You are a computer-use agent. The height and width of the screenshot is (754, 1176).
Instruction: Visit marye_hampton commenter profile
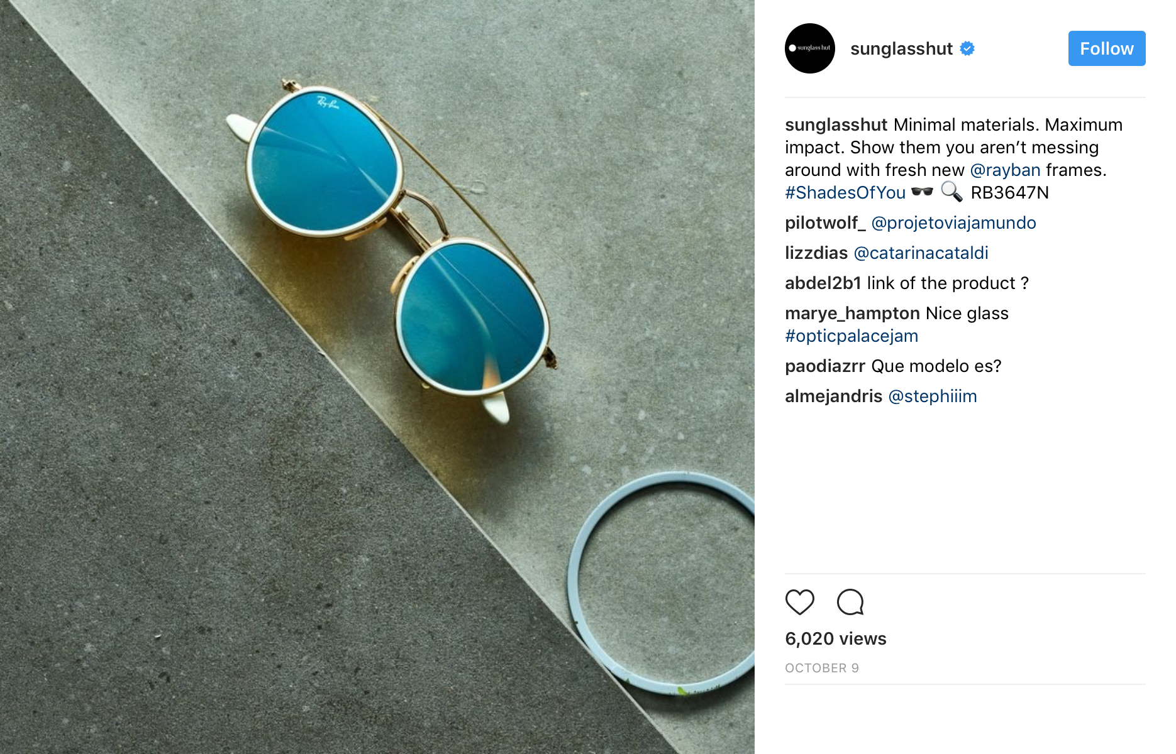pos(852,313)
